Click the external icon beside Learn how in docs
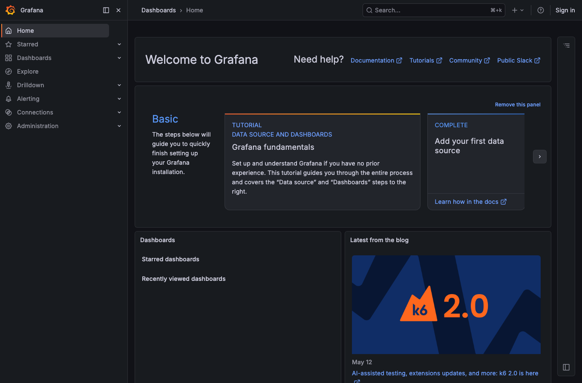 tap(504, 202)
